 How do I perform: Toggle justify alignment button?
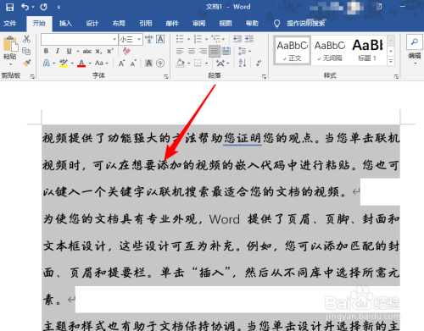pyautogui.click(x=215, y=51)
